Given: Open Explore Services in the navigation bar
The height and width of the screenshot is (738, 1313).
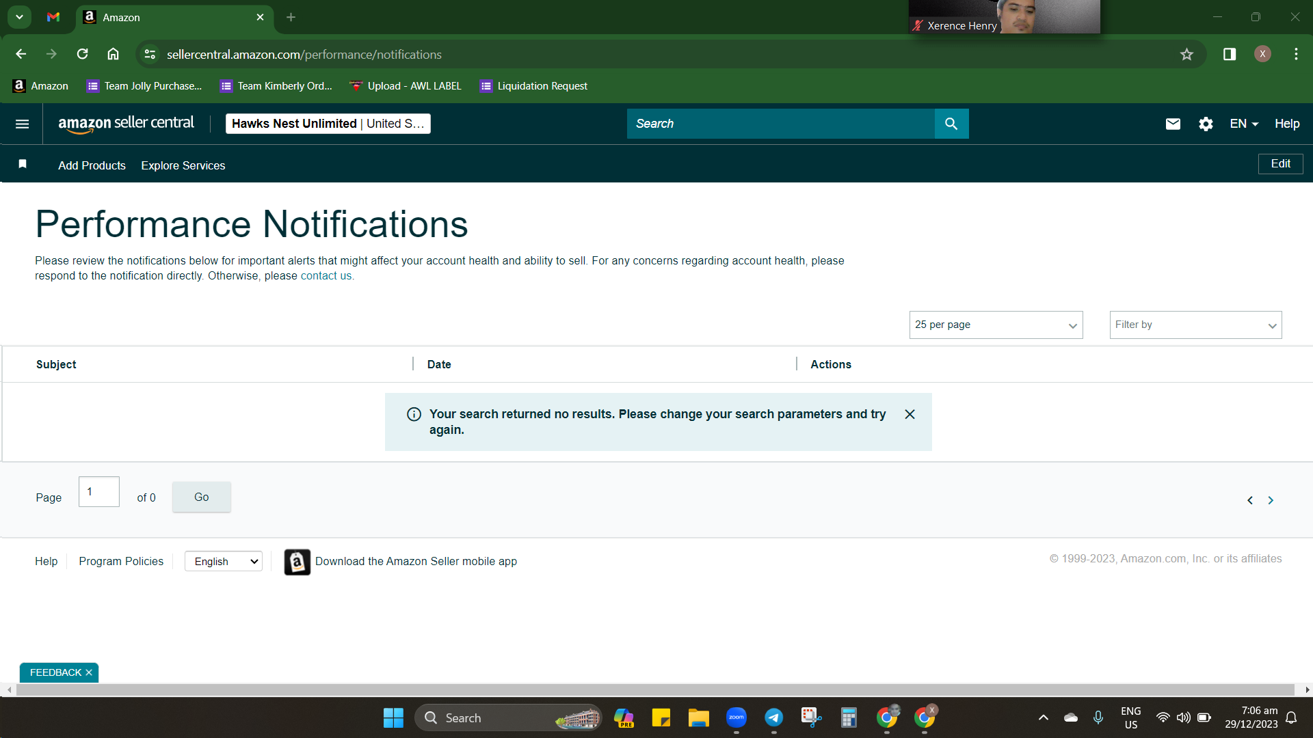Looking at the screenshot, I should pos(183,165).
